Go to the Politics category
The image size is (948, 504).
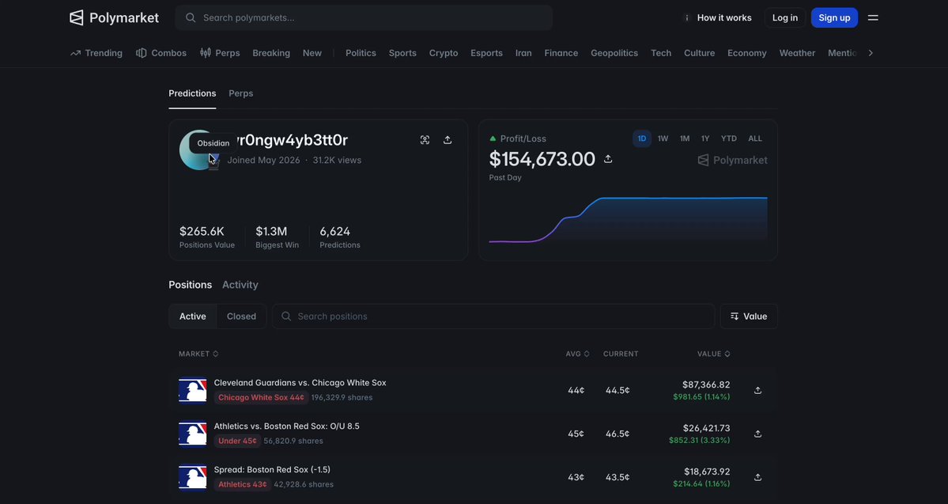[x=361, y=53]
